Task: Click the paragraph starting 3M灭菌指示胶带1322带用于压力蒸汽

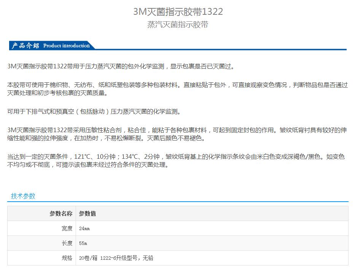Action: (x=121, y=66)
